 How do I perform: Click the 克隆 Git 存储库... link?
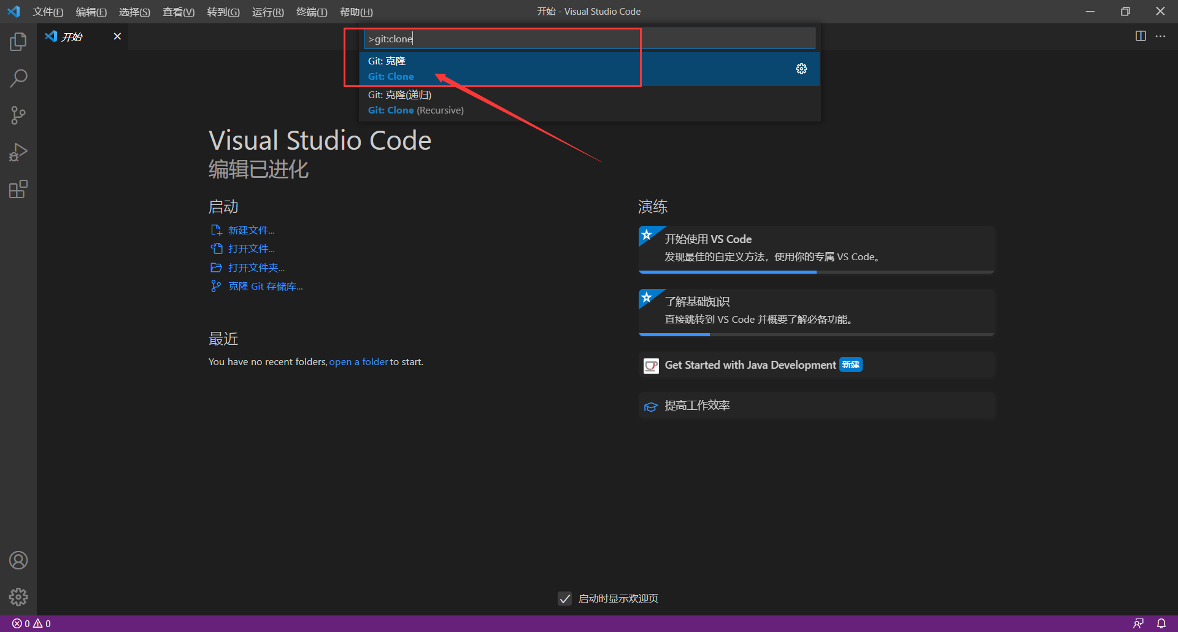[x=266, y=286]
